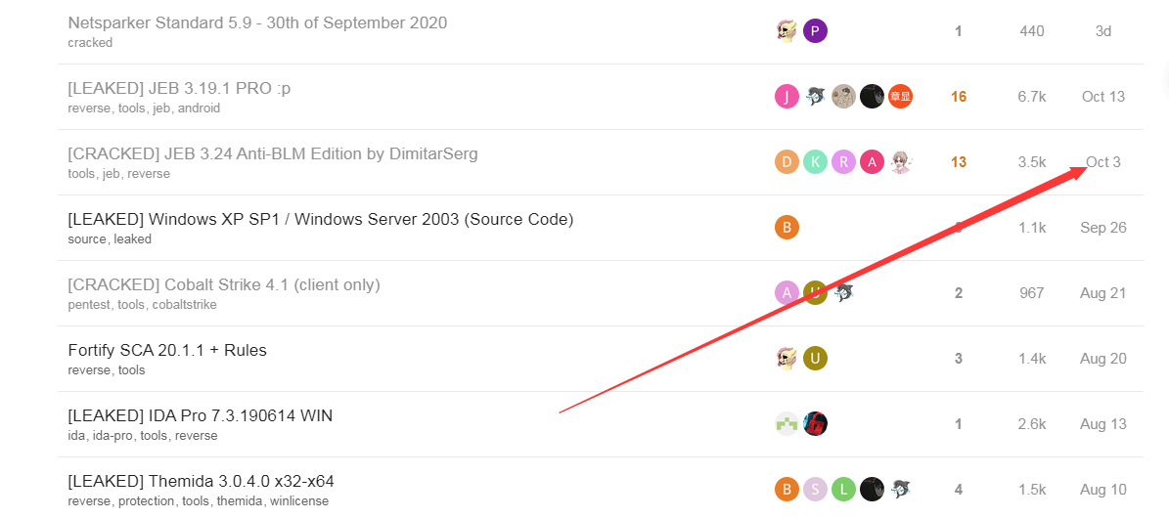
Task: Open the Windows XP SP1 source code topic
Action: 321,220
